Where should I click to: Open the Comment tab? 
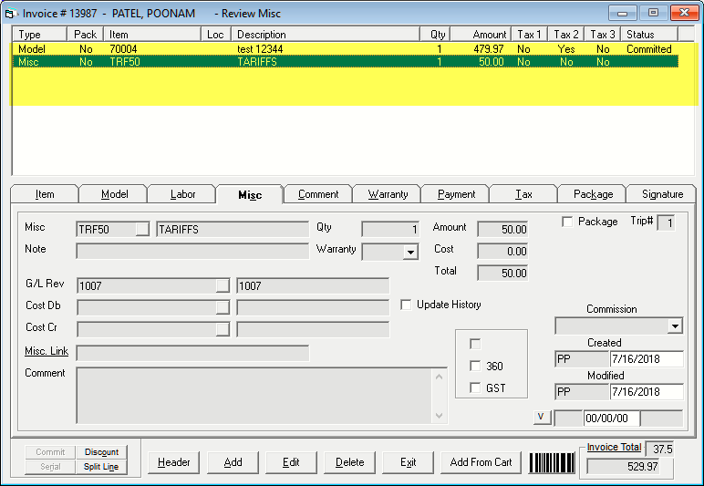[x=318, y=194]
